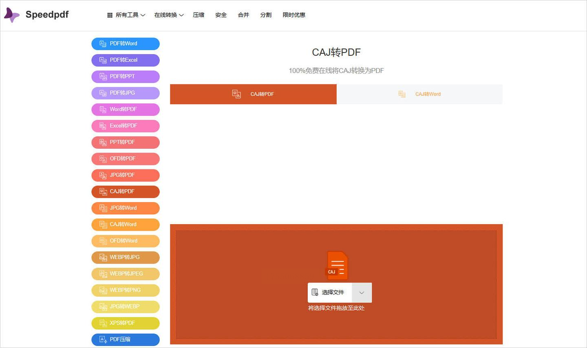Click the PDF转Excel label in sidebar
Image resolution: width=587 pixels, height=348 pixels.
[x=124, y=60]
